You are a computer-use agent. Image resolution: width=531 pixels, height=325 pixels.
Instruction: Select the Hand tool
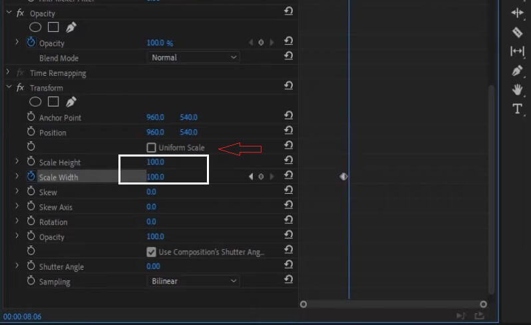[x=517, y=89]
